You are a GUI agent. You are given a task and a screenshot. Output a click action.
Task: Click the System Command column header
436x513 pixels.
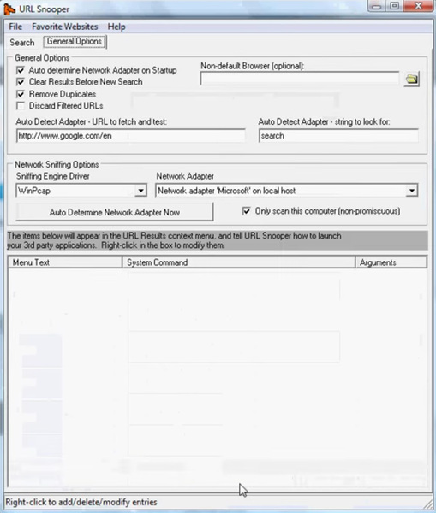click(239, 262)
